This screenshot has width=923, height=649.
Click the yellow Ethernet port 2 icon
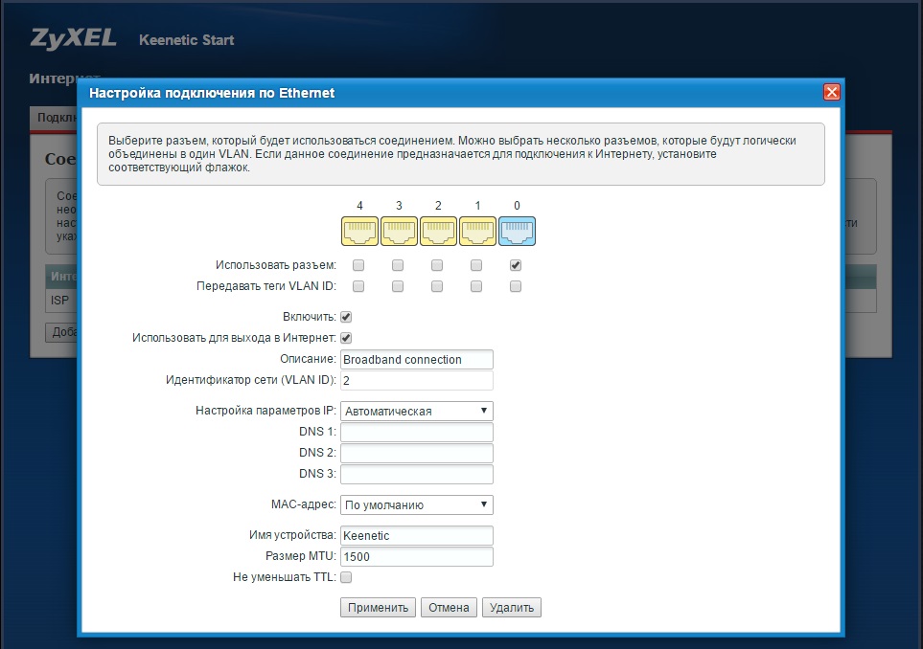click(438, 232)
